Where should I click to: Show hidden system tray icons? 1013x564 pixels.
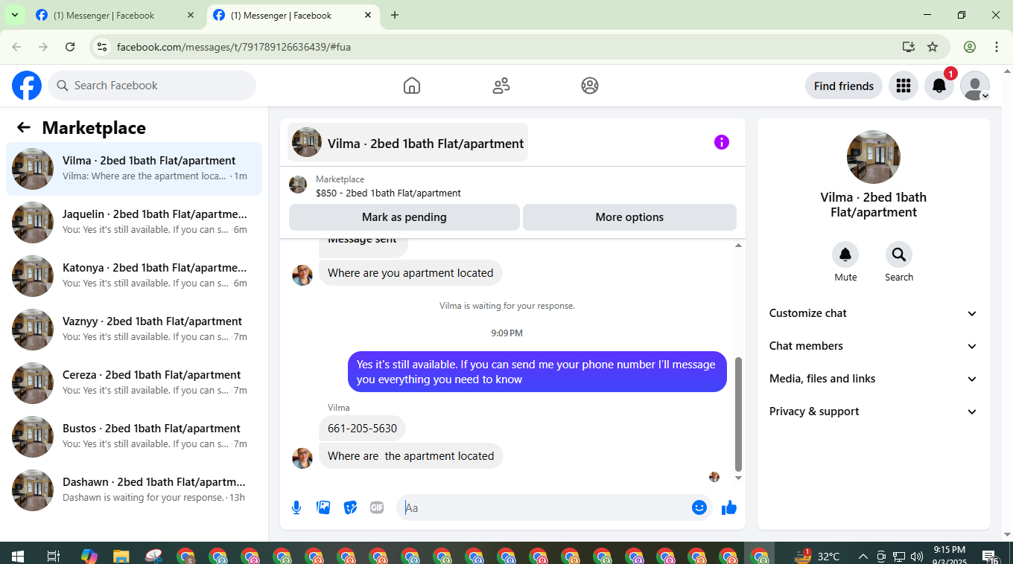coord(863,556)
